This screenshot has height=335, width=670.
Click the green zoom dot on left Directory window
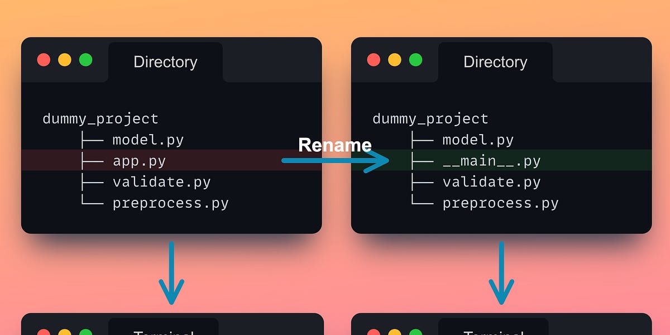pyautogui.click(x=85, y=59)
